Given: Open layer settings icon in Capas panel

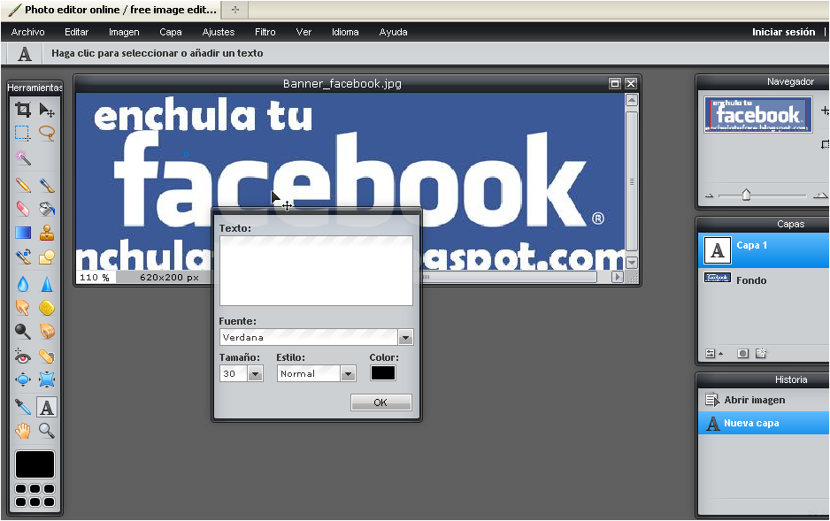Looking at the screenshot, I should tap(713, 353).
